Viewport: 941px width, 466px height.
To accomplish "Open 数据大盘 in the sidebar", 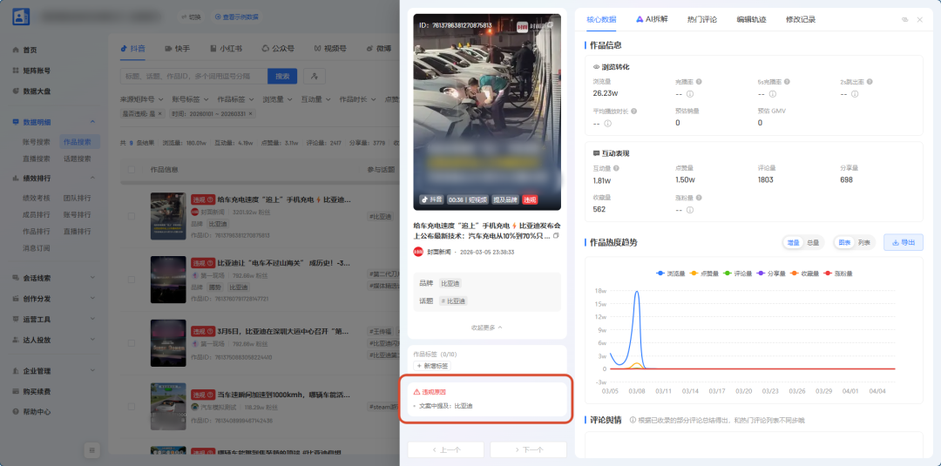I will click(36, 91).
